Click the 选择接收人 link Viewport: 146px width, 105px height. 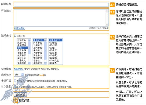(x=19, y=69)
